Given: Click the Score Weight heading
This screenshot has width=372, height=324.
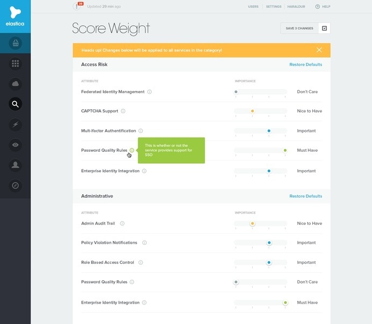Looking at the screenshot, I should coord(111,29).
